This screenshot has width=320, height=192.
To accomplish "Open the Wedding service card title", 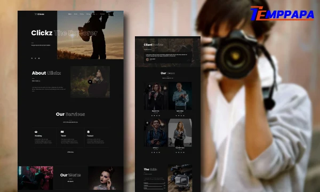I will pos(38,135).
